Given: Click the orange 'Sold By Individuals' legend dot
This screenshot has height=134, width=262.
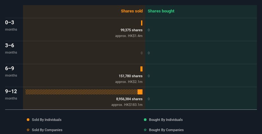Looking at the screenshot, I should click(28, 120).
